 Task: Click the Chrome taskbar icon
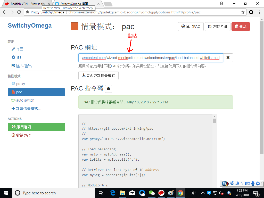point(180,193)
